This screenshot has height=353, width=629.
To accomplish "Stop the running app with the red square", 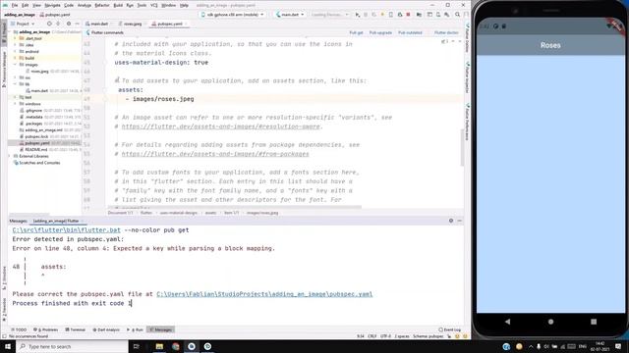I will (x=408, y=15).
